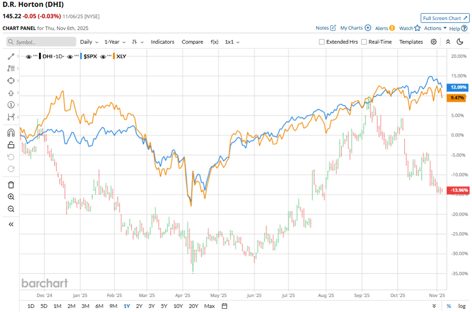Add to My Charts plus icon
472x312 pixels.
click(x=368, y=28)
